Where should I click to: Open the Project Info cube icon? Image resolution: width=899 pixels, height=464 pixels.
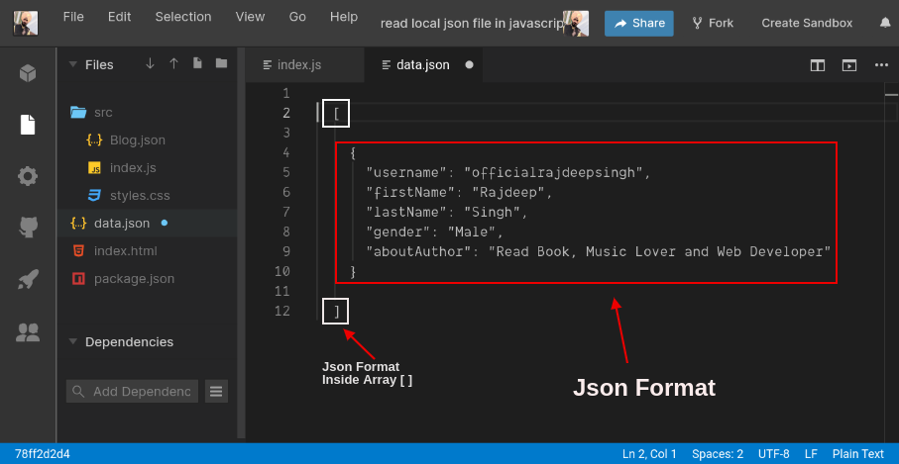pyautogui.click(x=28, y=72)
